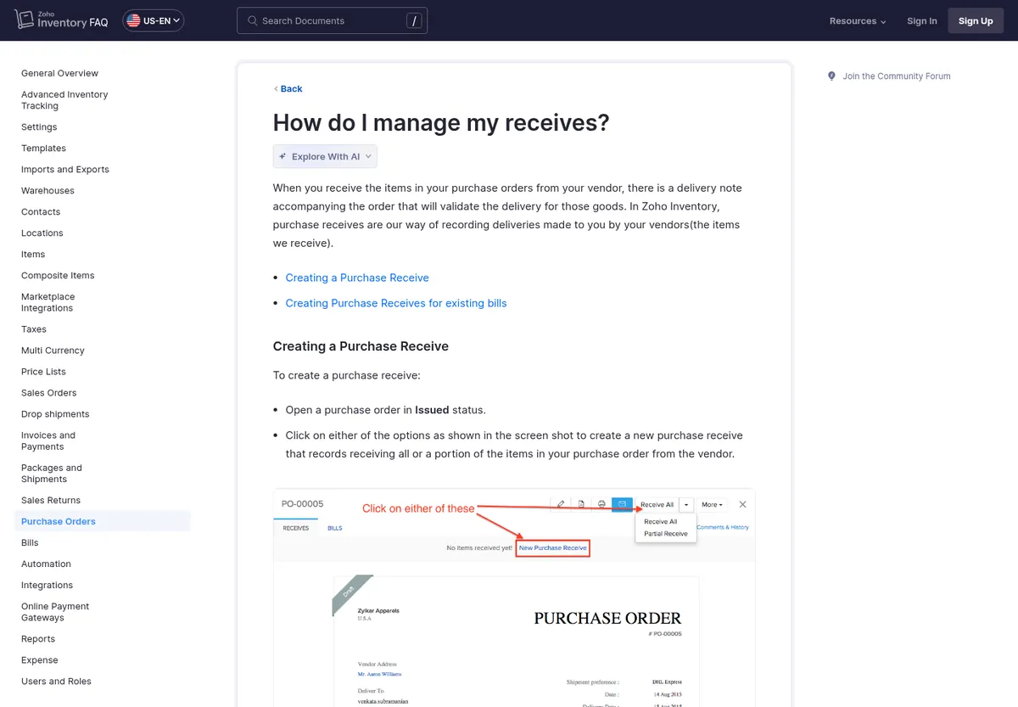Click the search magnifier icon
The width and height of the screenshot is (1018, 707).
point(252,20)
